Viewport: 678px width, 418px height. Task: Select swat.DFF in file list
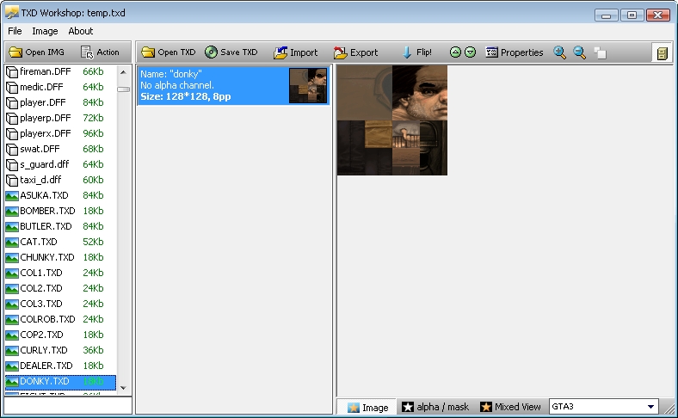coord(60,149)
